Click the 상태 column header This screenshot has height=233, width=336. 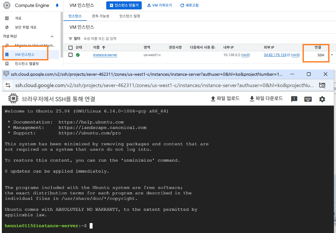79,48
